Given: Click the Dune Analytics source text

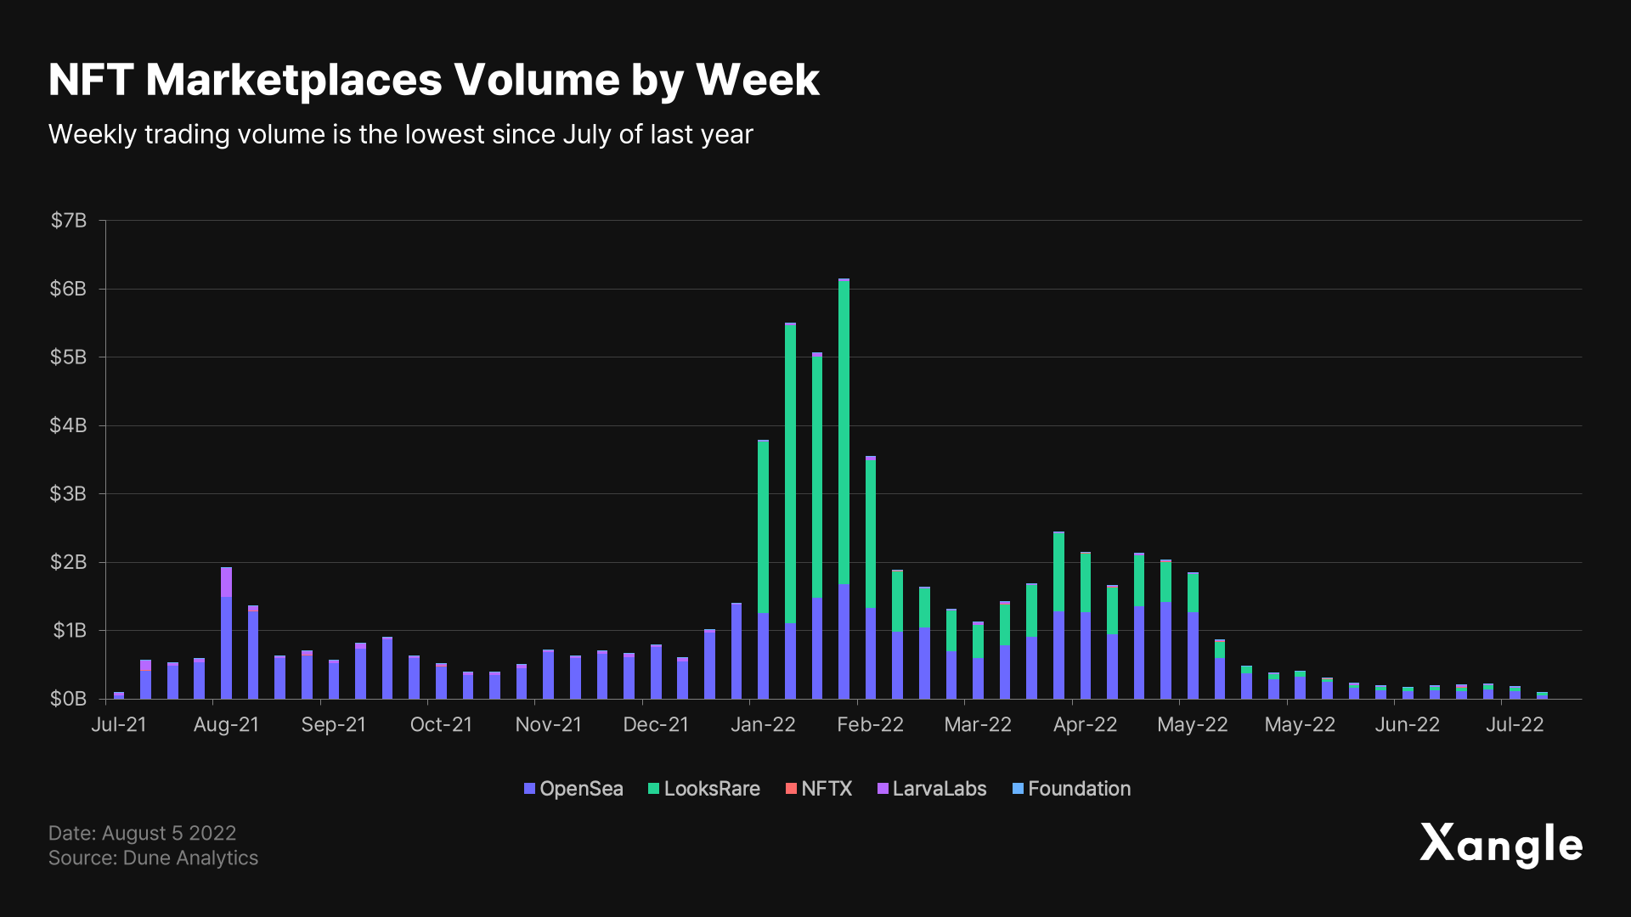Looking at the screenshot, I should click(x=153, y=858).
